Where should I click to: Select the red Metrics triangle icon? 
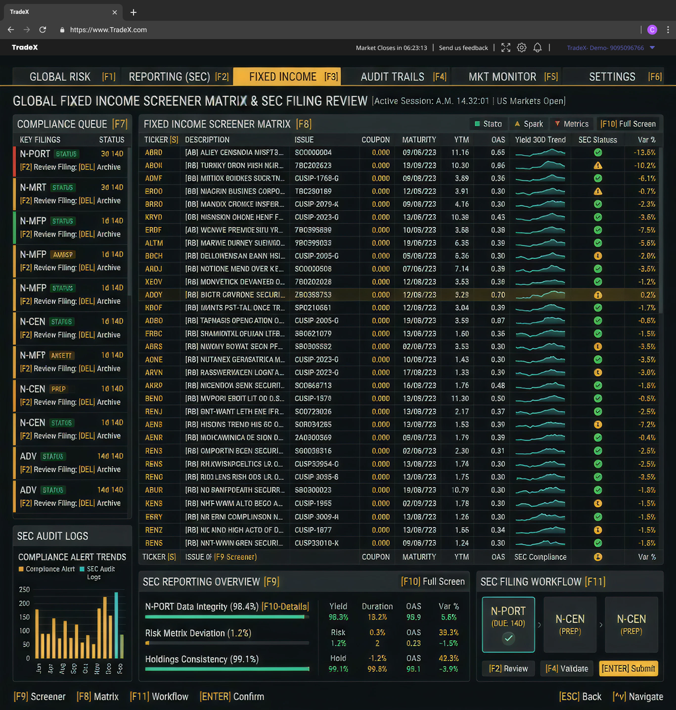pos(557,124)
